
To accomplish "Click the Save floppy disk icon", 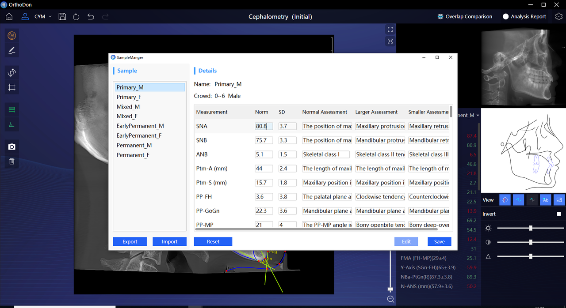I will [x=62, y=17].
